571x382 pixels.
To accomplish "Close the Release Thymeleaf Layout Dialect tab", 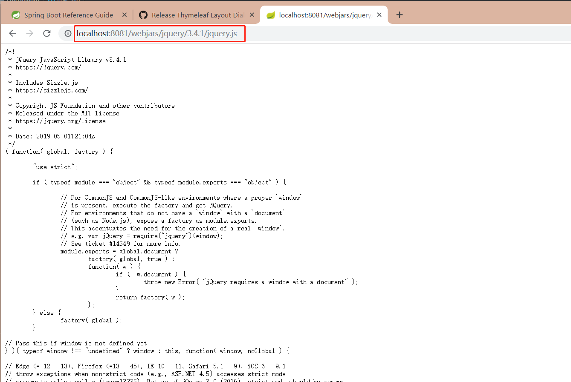I will pos(252,15).
